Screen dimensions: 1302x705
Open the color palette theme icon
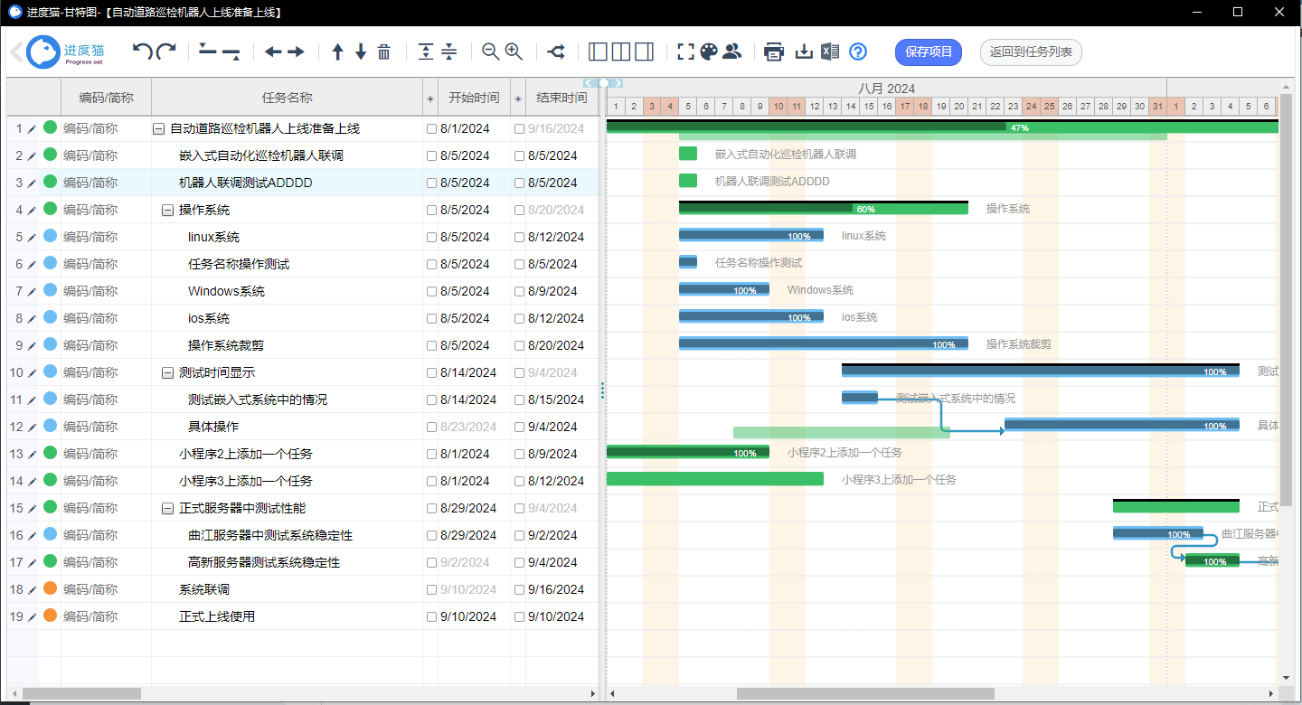pos(709,52)
